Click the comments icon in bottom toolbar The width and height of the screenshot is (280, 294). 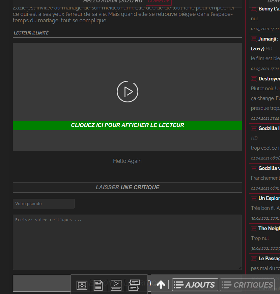[134, 285]
